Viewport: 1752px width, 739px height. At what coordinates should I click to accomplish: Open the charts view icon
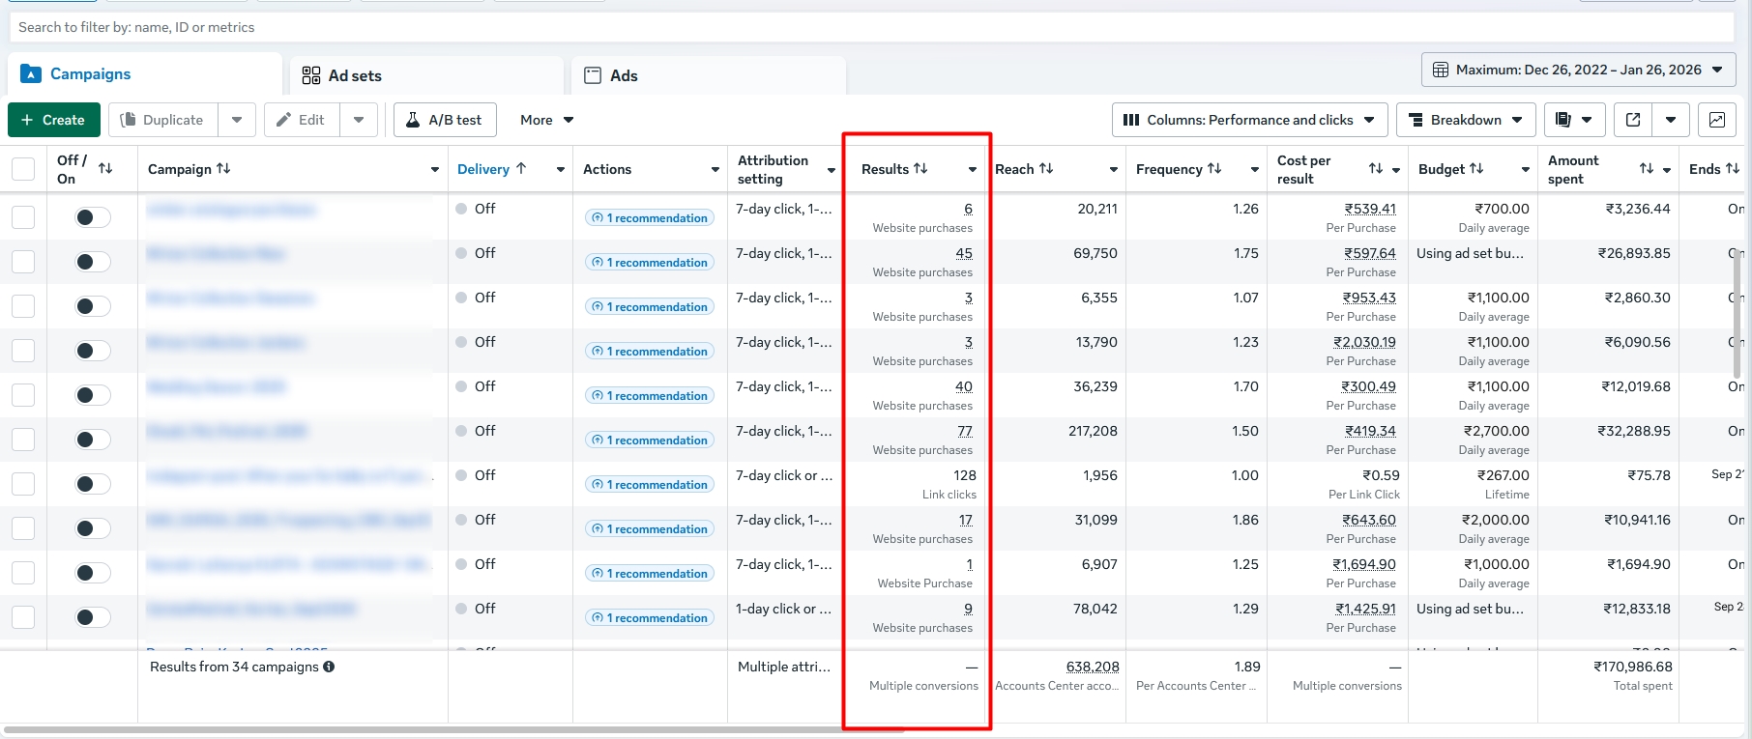pos(1717,120)
